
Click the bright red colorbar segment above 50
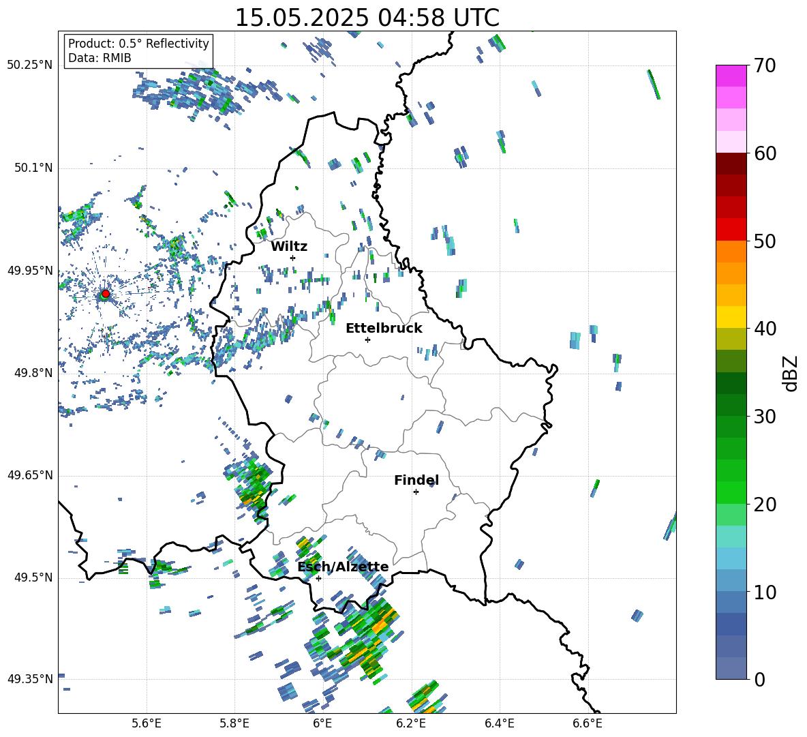click(731, 230)
